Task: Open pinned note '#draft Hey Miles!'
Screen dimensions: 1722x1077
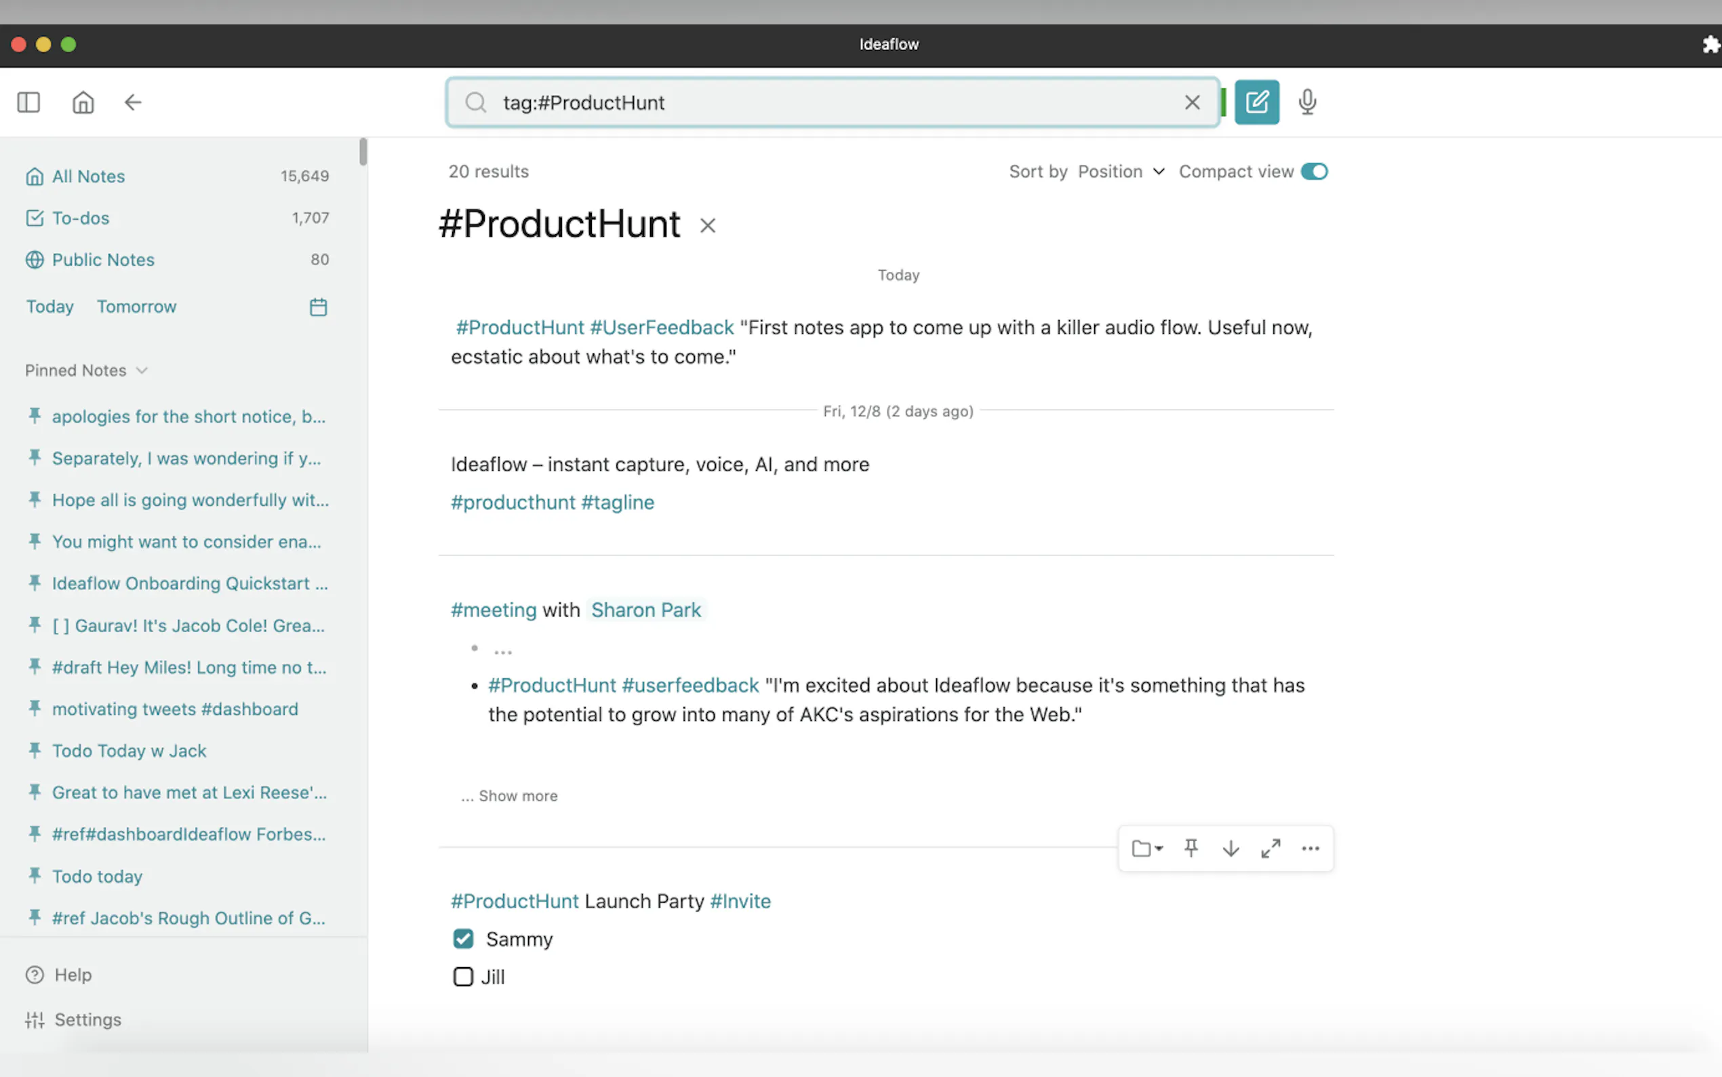Action: coord(189,667)
